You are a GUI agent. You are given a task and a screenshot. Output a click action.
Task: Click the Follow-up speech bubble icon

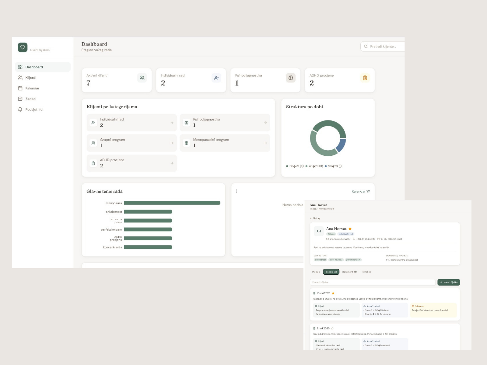pyautogui.click(x=413, y=306)
